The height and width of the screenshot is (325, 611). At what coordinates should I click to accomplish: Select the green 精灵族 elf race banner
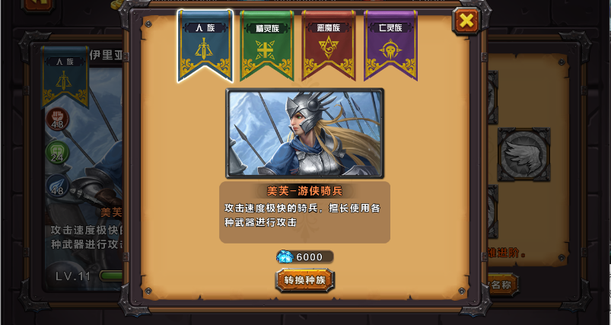[267, 46]
